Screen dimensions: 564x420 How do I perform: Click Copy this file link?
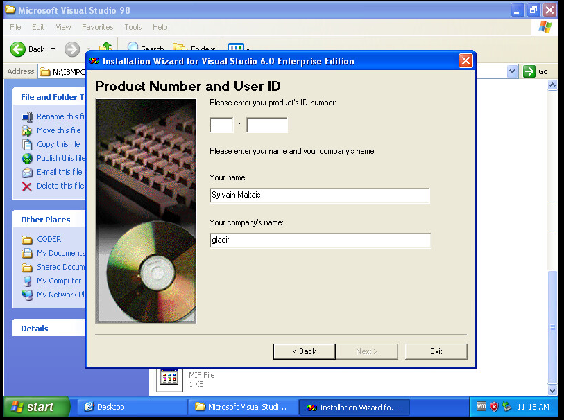(58, 144)
